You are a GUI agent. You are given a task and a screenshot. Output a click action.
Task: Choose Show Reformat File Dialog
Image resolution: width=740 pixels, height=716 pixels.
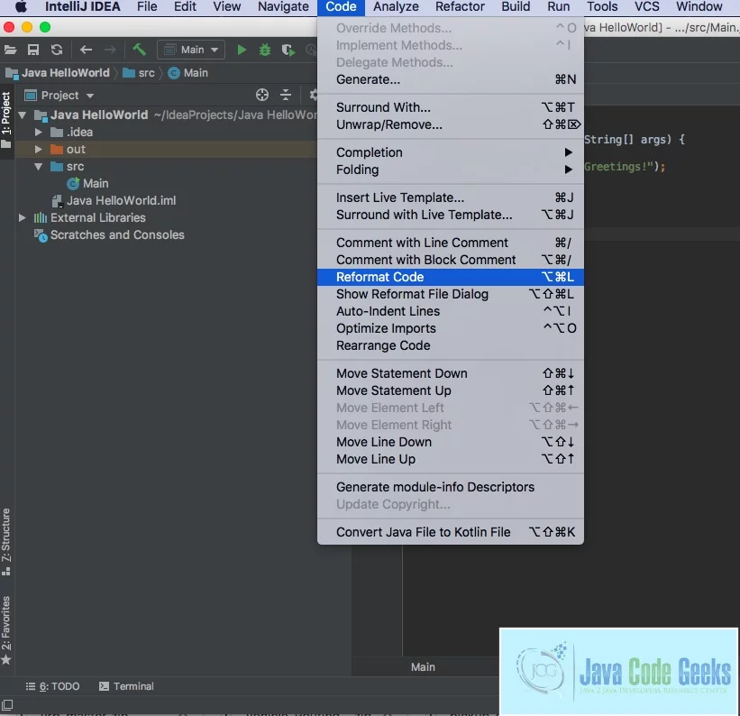pyautogui.click(x=451, y=294)
